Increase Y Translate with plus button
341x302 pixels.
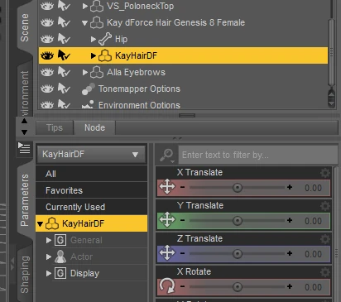[x=290, y=220]
